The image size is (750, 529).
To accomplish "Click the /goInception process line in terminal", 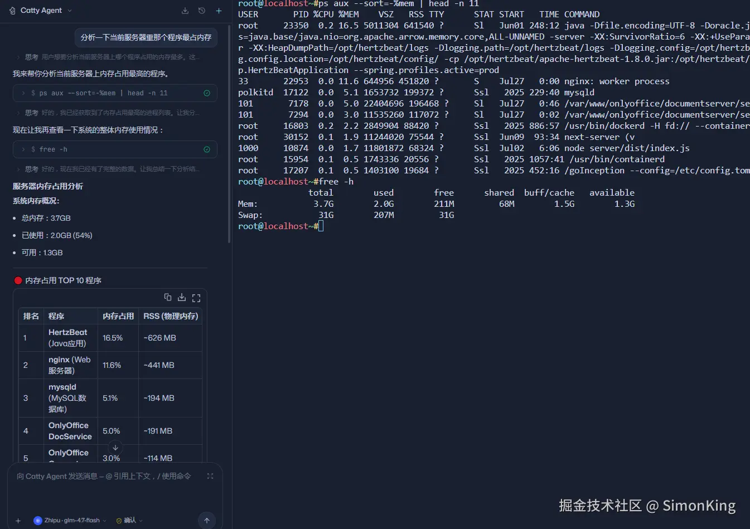I will pos(493,170).
